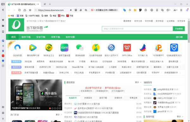
Task: Bookmark this page with the star icon
Action: [30, 10]
